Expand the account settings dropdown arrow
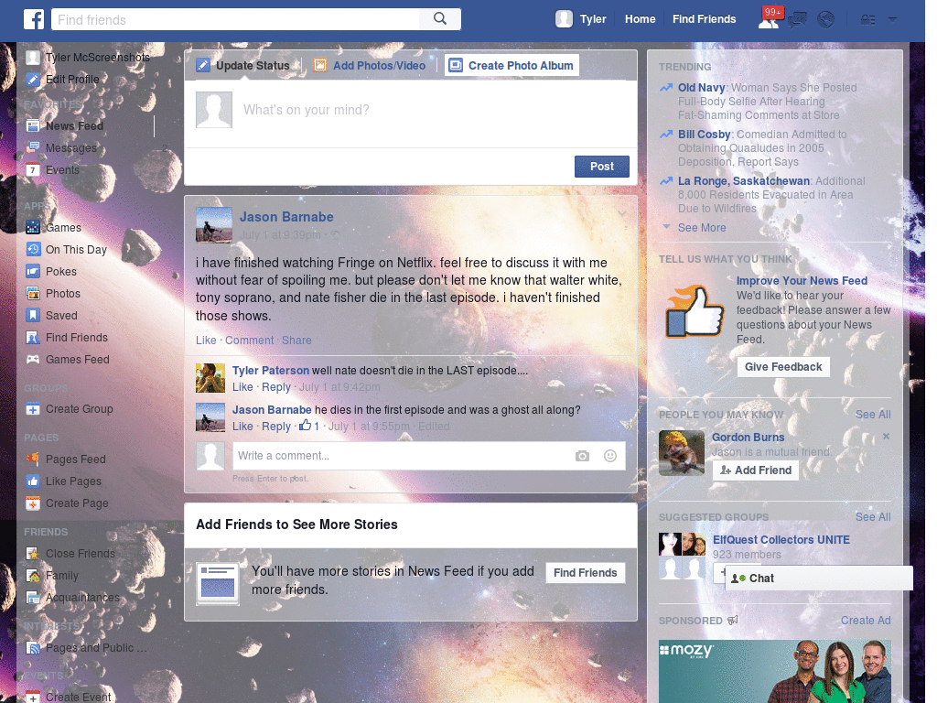Image resolution: width=937 pixels, height=703 pixels. tap(892, 20)
